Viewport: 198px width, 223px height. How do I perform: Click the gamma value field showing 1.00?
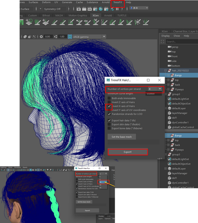tap(62, 37)
